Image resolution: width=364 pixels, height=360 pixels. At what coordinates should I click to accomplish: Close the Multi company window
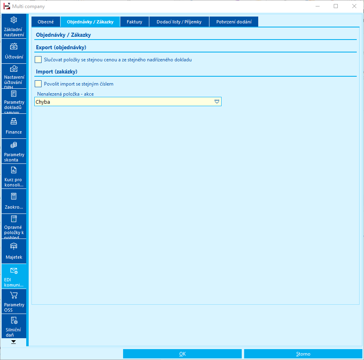(354, 6)
